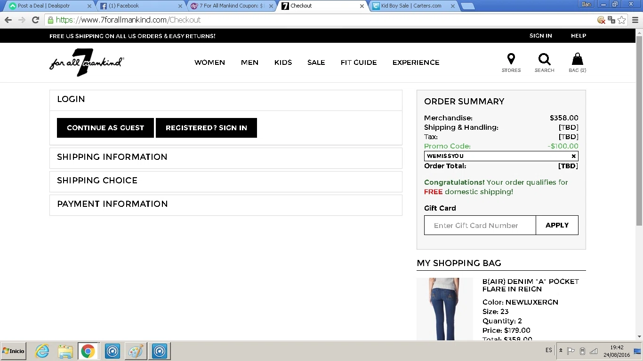Open the SALE menu

tap(316, 63)
